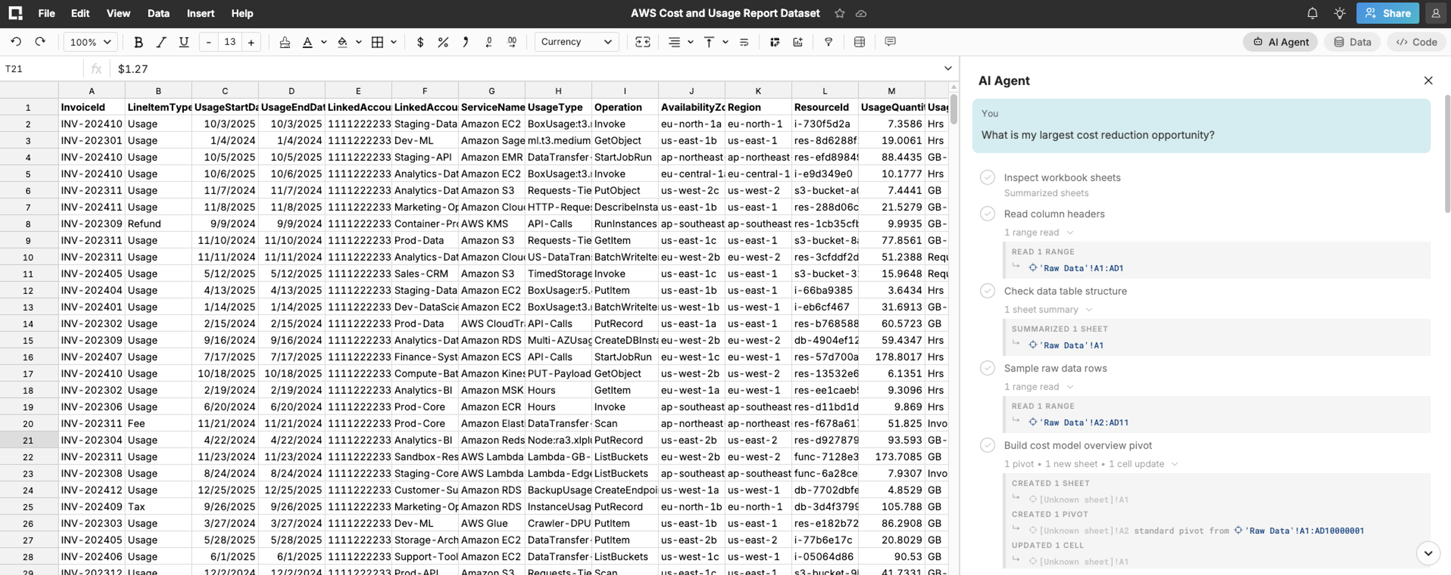Click the font size field showing 13

(x=230, y=41)
